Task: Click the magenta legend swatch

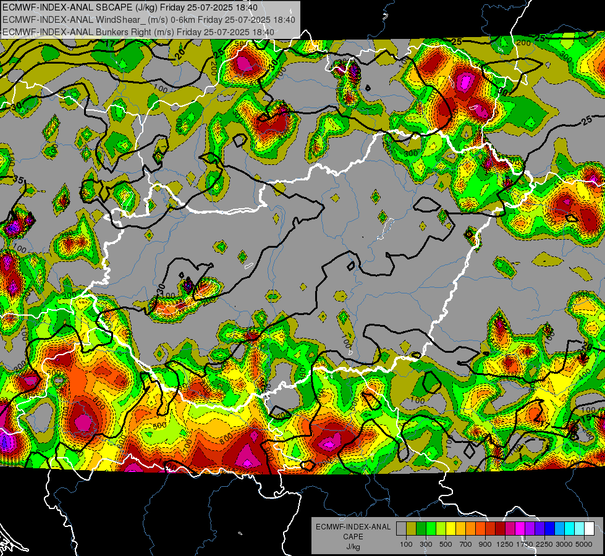Action: click(520, 529)
